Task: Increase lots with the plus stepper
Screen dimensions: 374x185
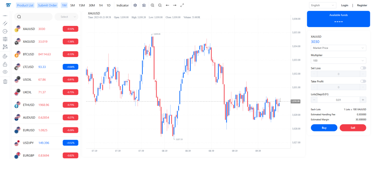Action: pyautogui.click(x=363, y=100)
